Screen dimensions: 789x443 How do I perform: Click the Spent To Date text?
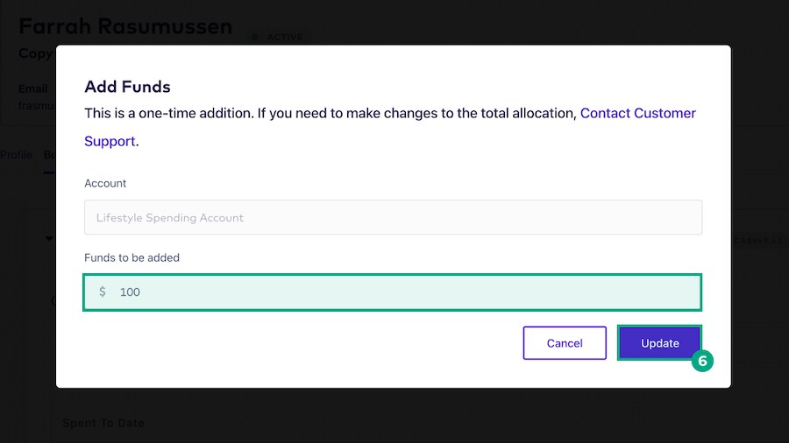coord(103,423)
